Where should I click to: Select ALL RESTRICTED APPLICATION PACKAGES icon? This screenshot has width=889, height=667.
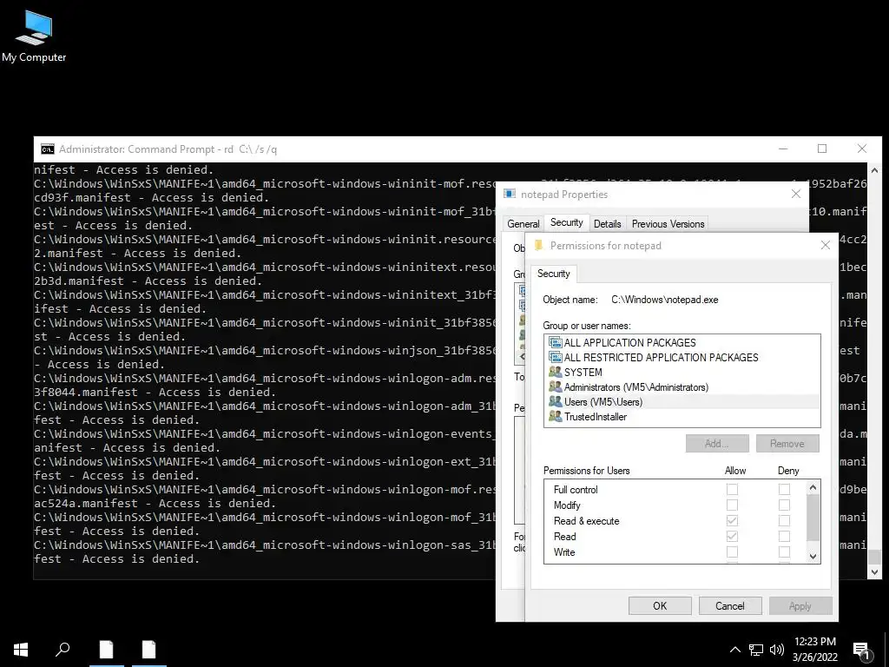[555, 357]
